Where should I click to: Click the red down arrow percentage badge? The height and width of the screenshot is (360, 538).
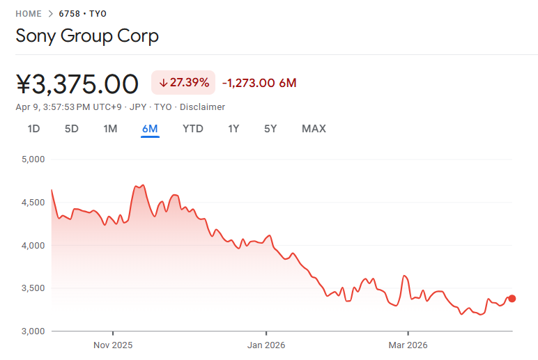[x=184, y=83]
